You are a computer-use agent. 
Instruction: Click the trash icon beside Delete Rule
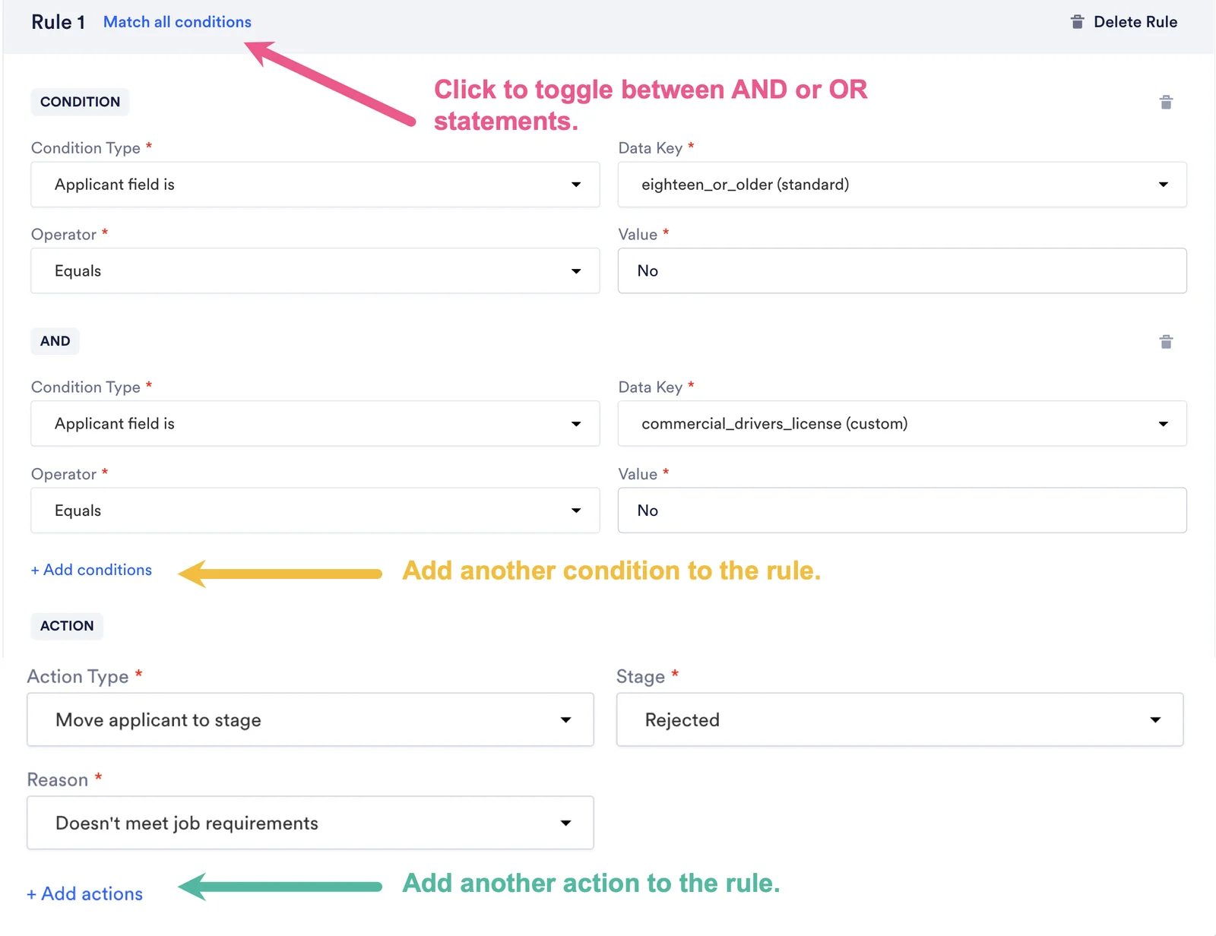point(1077,22)
